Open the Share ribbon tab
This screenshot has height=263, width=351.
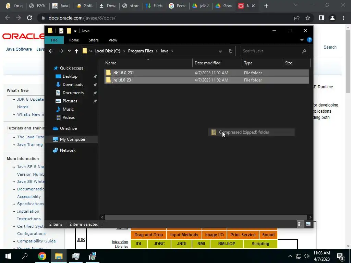94,40
